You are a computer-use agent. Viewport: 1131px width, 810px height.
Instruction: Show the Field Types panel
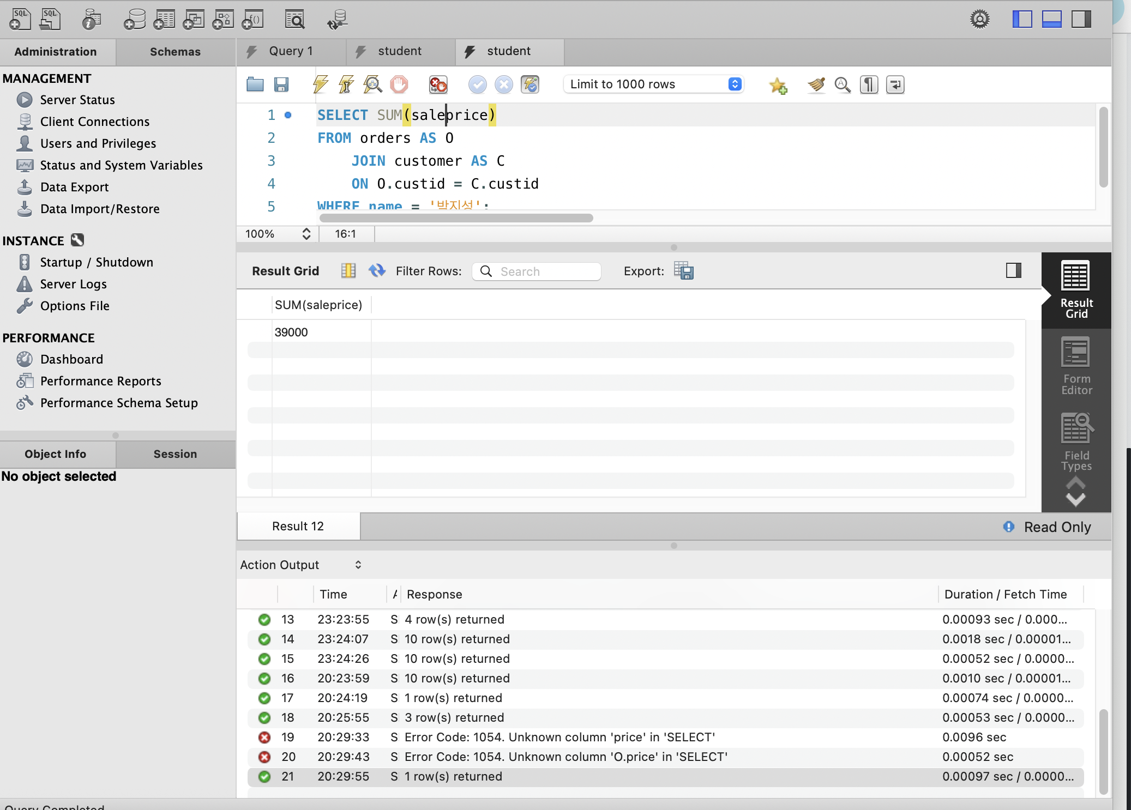[x=1075, y=443]
